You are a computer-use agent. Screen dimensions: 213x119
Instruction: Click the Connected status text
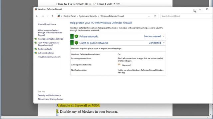(155, 43)
